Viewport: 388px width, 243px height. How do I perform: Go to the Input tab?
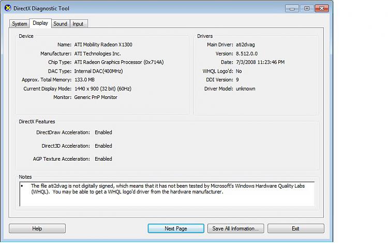pos(78,24)
